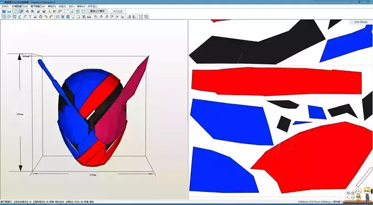Select the Edge Color tool

click(25, 17)
